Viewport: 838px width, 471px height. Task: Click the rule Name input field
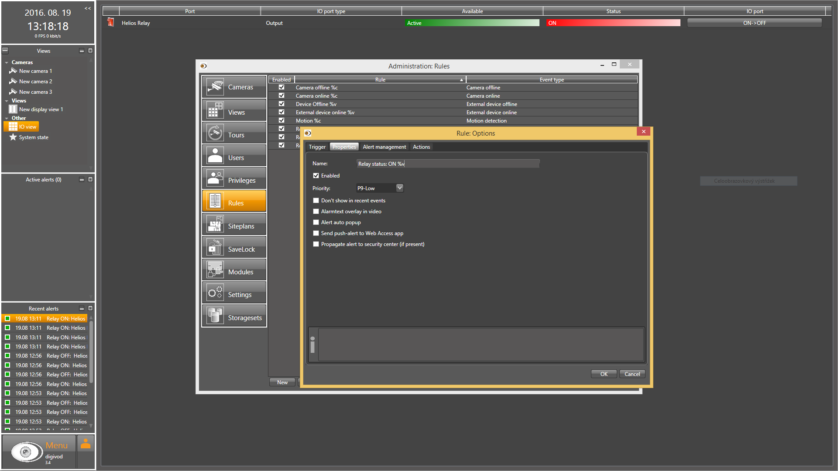coord(448,164)
